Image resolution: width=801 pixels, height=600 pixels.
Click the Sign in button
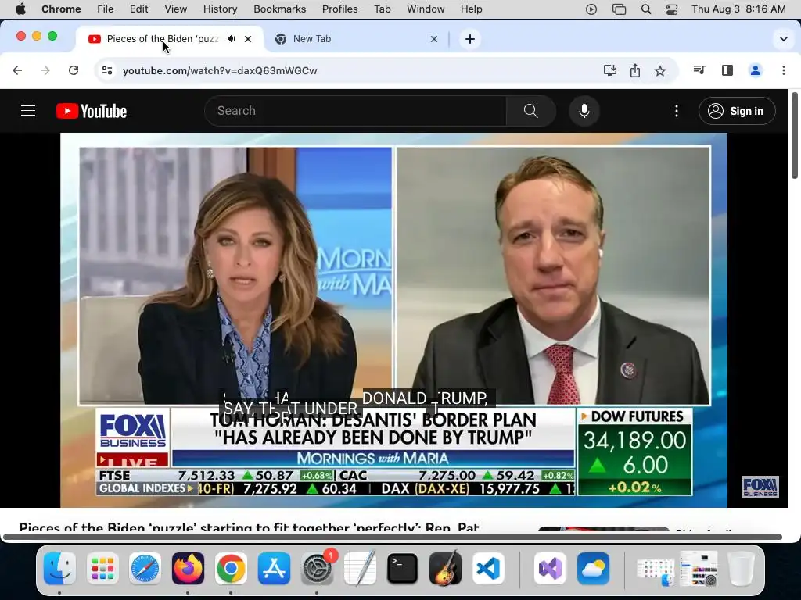tap(737, 111)
